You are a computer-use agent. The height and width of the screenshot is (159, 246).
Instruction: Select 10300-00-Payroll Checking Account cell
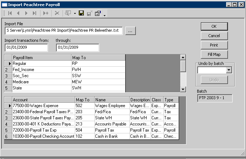[x=44, y=136]
